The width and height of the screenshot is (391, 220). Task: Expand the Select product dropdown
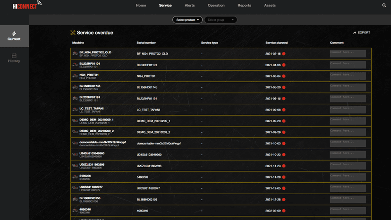[x=187, y=20]
